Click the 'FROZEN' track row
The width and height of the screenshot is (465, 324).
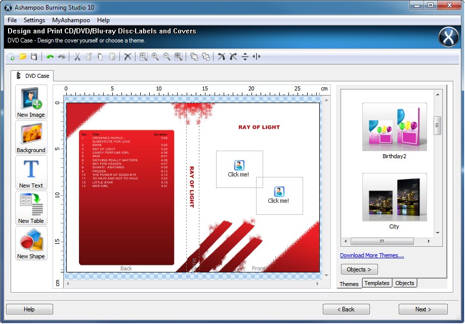click(125, 171)
